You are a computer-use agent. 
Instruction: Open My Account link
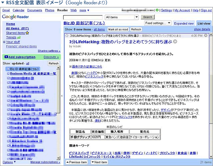click(182, 10)
